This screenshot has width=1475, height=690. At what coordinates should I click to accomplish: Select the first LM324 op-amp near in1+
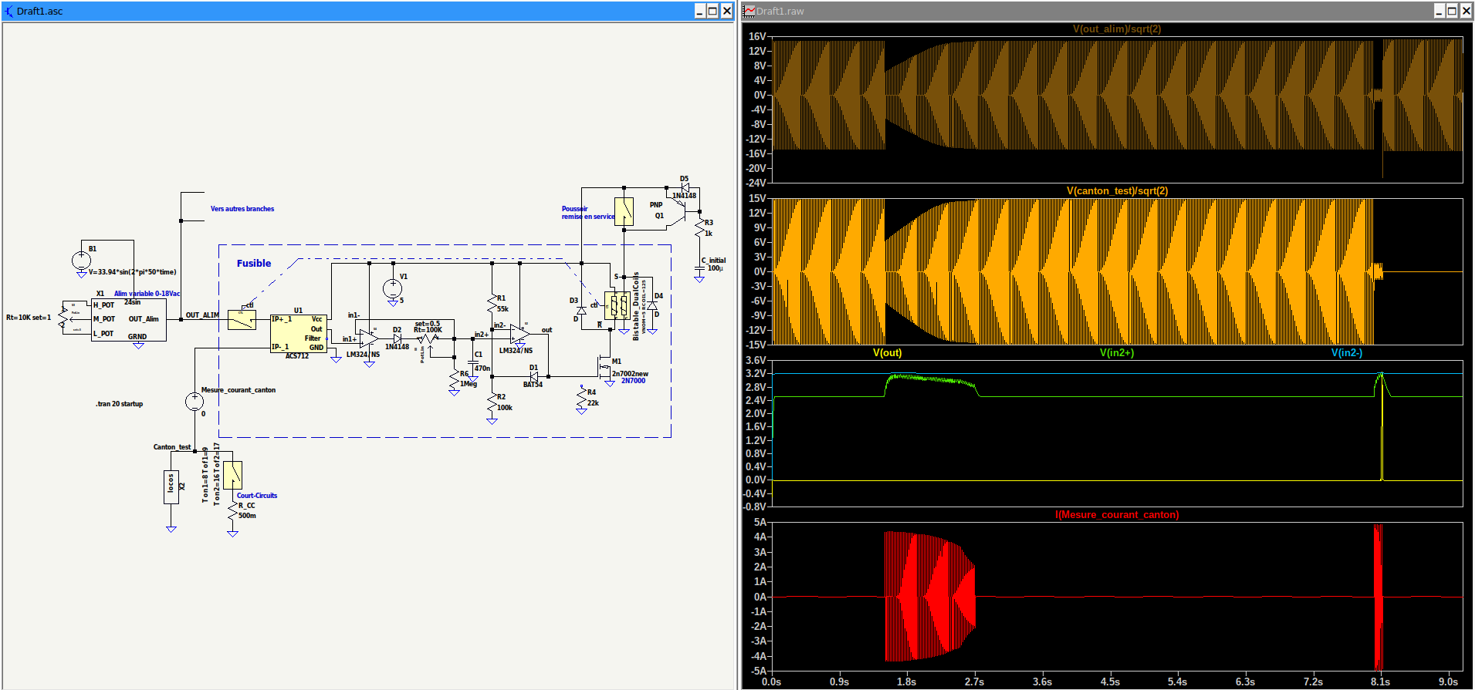[x=368, y=338]
